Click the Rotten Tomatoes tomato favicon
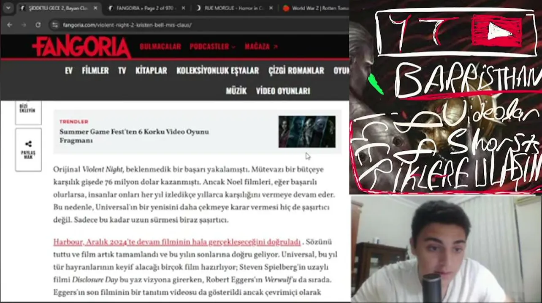Image resolution: width=542 pixels, height=303 pixels. pyautogui.click(x=286, y=8)
